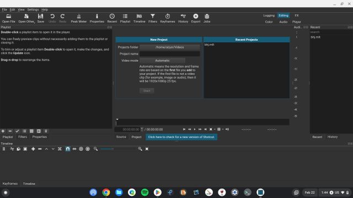Click the Open Other toolbar icon
The image size is (353, 198).
click(x=26, y=18)
